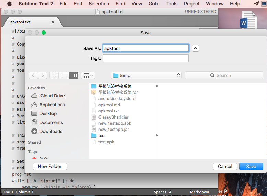Image resolution: width=267 pixels, height=196 pixels.
Task: Open the Word document on desktop
Action: tap(248, 20)
